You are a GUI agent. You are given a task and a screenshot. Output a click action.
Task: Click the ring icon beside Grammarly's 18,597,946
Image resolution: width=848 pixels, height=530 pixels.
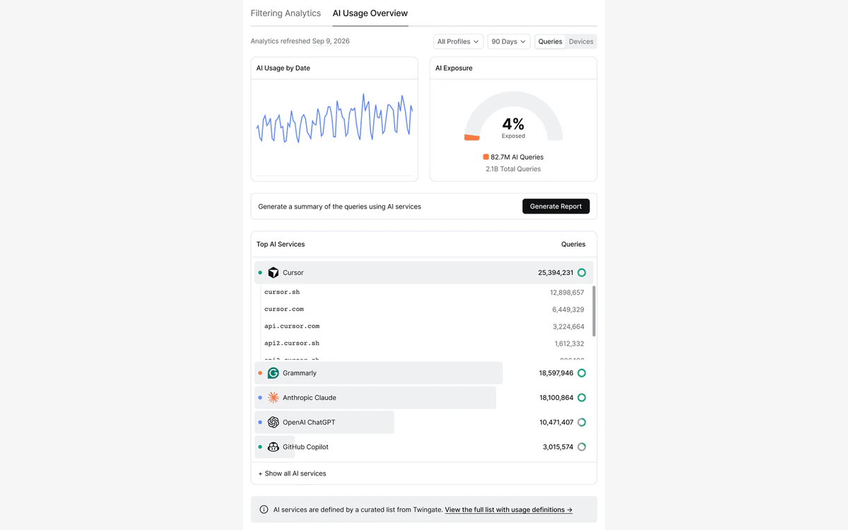coord(582,373)
